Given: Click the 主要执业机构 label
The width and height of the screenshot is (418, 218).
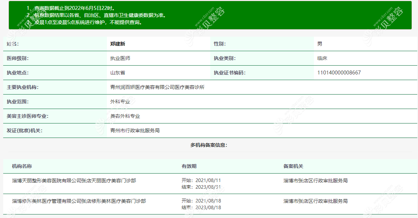Looking at the screenshot, I should (x=23, y=87).
